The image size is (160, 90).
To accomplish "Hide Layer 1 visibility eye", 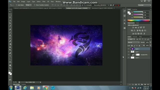I will (x=128, y=52).
